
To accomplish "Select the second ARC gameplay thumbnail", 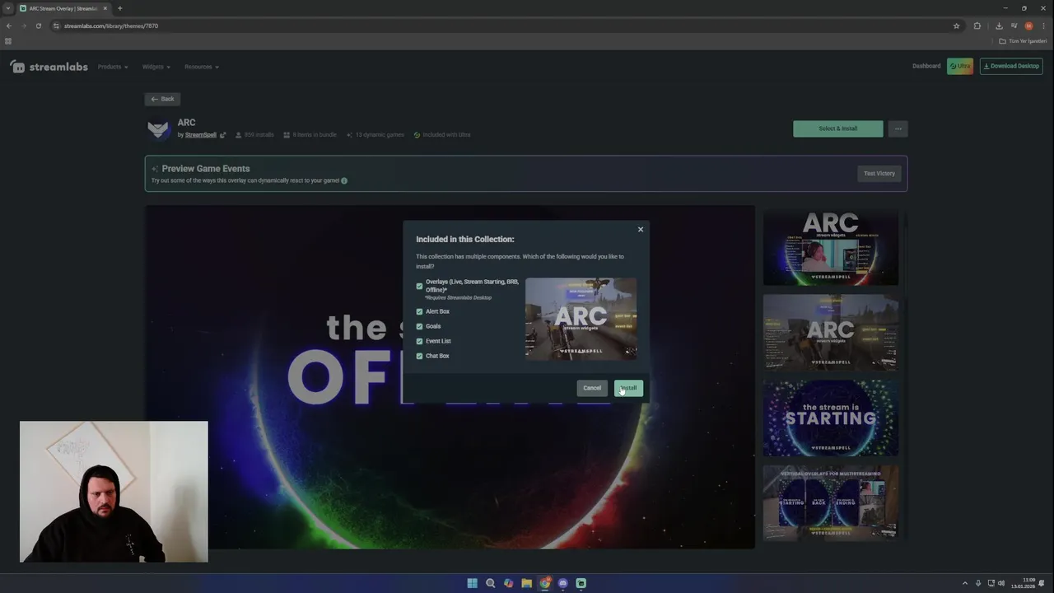I will [830, 333].
